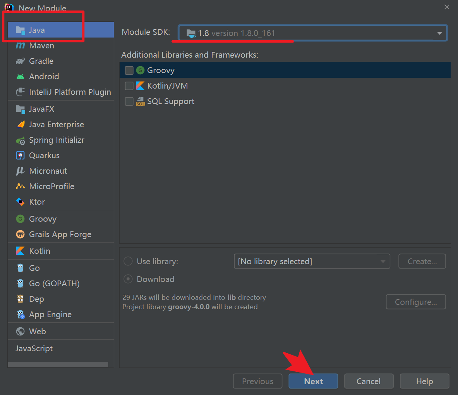
Task: Select the Dep list label
Action: pos(36,299)
